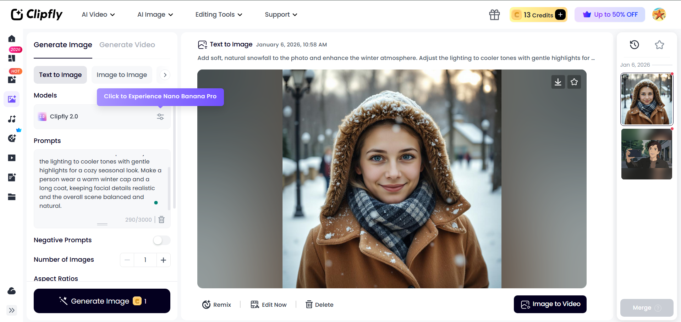Viewport: 681px width, 322px height.
Task: Select the AI Image tool in the sidebar
Action: 12,99
